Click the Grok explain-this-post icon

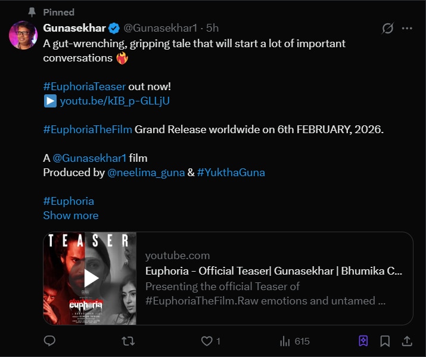click(387, 28)
